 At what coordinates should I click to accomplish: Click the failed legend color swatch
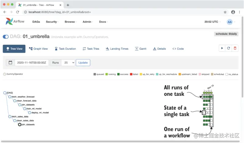pos(131,74)
